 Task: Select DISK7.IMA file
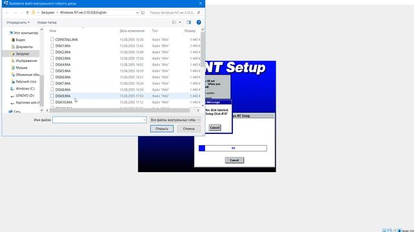(63, 83)
